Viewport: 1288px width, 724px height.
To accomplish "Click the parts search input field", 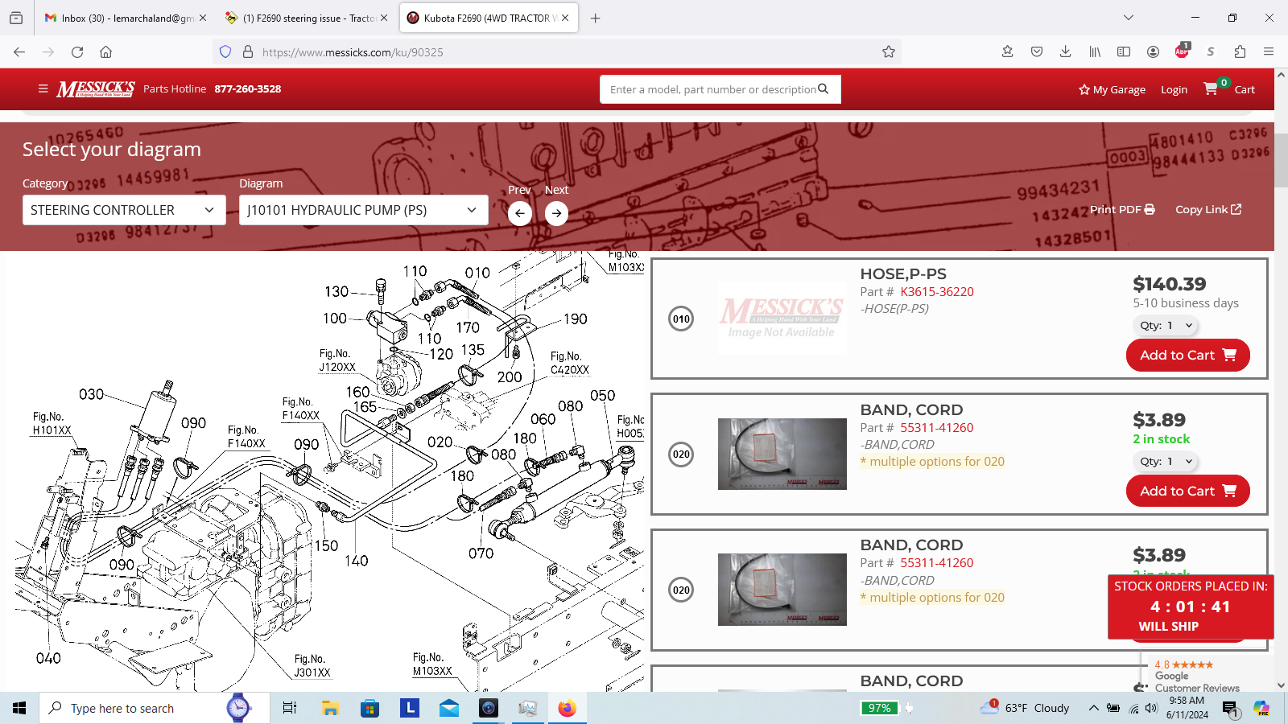I will click(x=712, y=89).
